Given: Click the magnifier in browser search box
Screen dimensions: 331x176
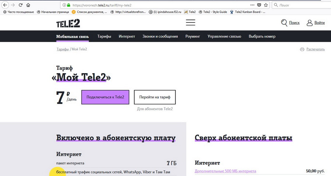Looking at the screenshot, I should tap(276, 5).
